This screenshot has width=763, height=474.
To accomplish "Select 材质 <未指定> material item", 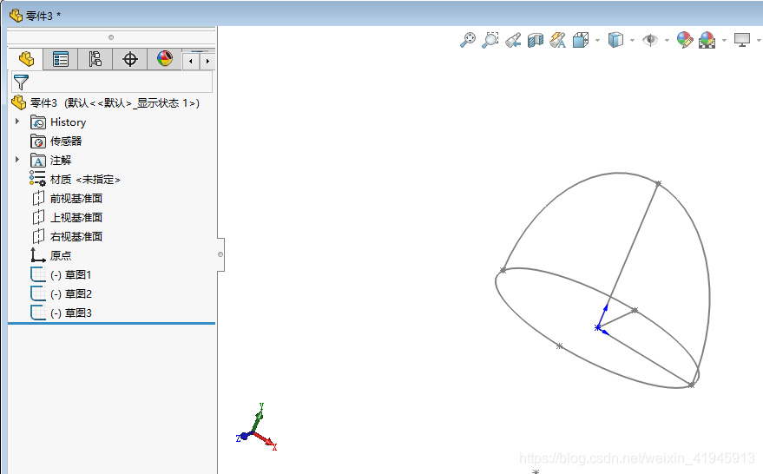I will pyautogui.click(x=75, y=179).
